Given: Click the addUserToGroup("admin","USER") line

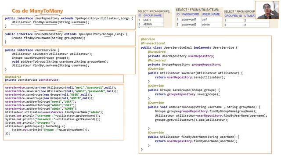Looking at the screenshot, I should pyautogui.click(x=40, y=105).
